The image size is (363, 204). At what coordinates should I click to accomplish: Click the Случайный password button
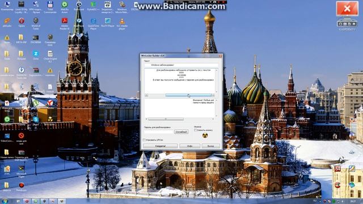(x=181, y=132)
